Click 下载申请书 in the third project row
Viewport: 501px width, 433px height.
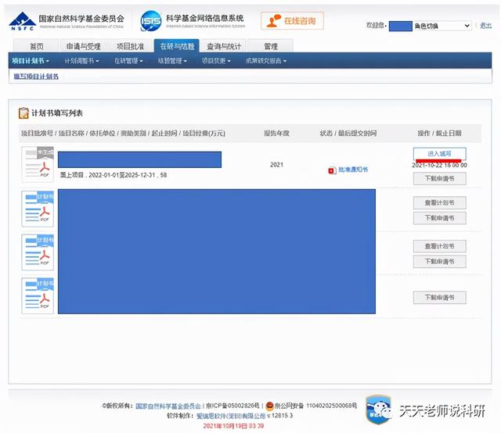[439, 262]
